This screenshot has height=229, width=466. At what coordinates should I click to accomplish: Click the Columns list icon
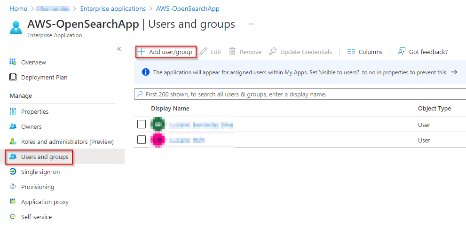coord(351,52)
